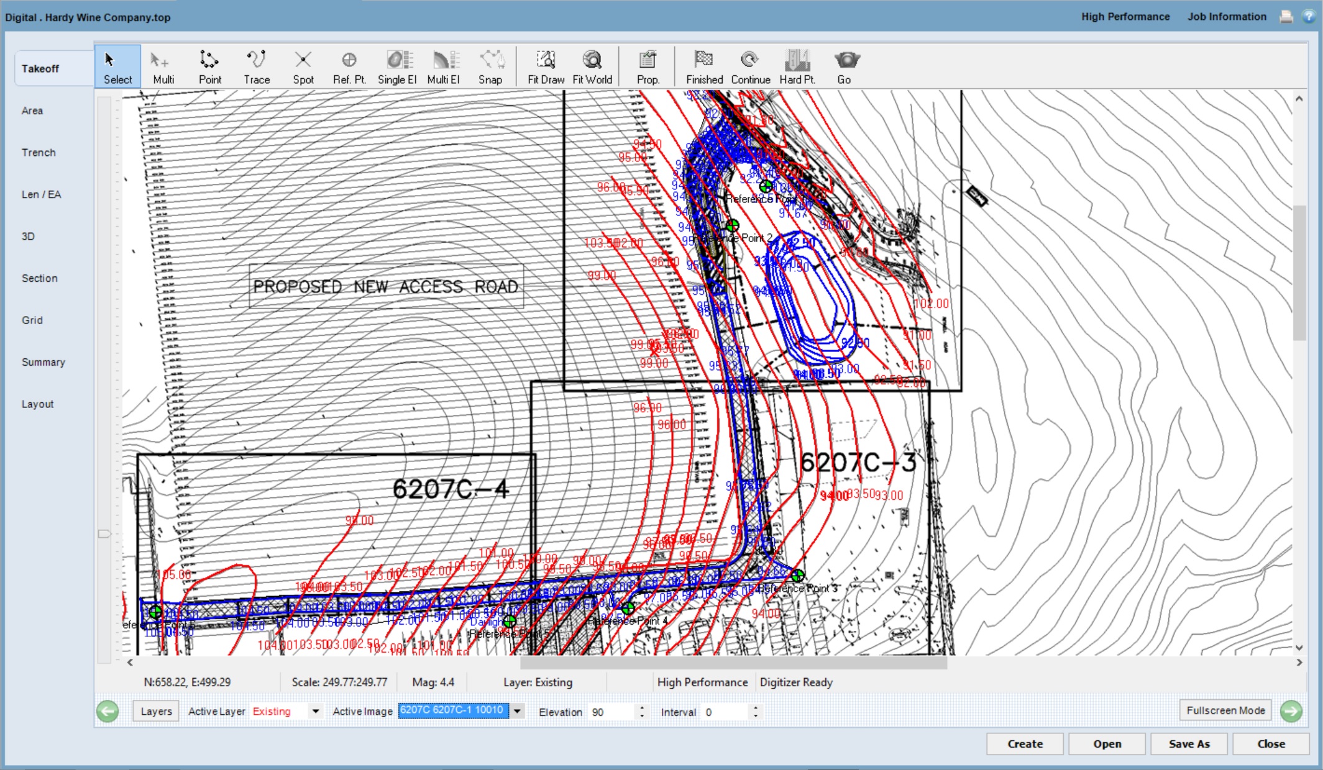The image size is (1323, 770).
Task: Open the Prop. properties tool
Action: tap(648, 66)
